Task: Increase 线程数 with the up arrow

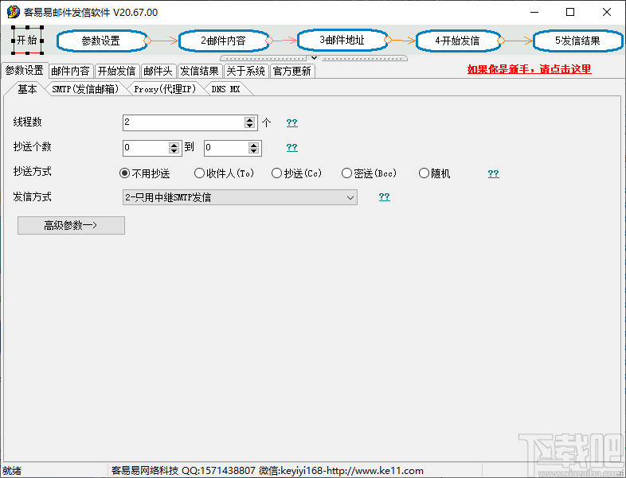Action: (250, 119)
